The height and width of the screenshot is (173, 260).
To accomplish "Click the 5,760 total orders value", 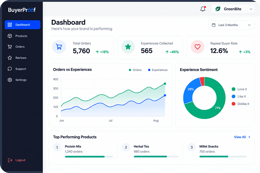I will (81, 51).
